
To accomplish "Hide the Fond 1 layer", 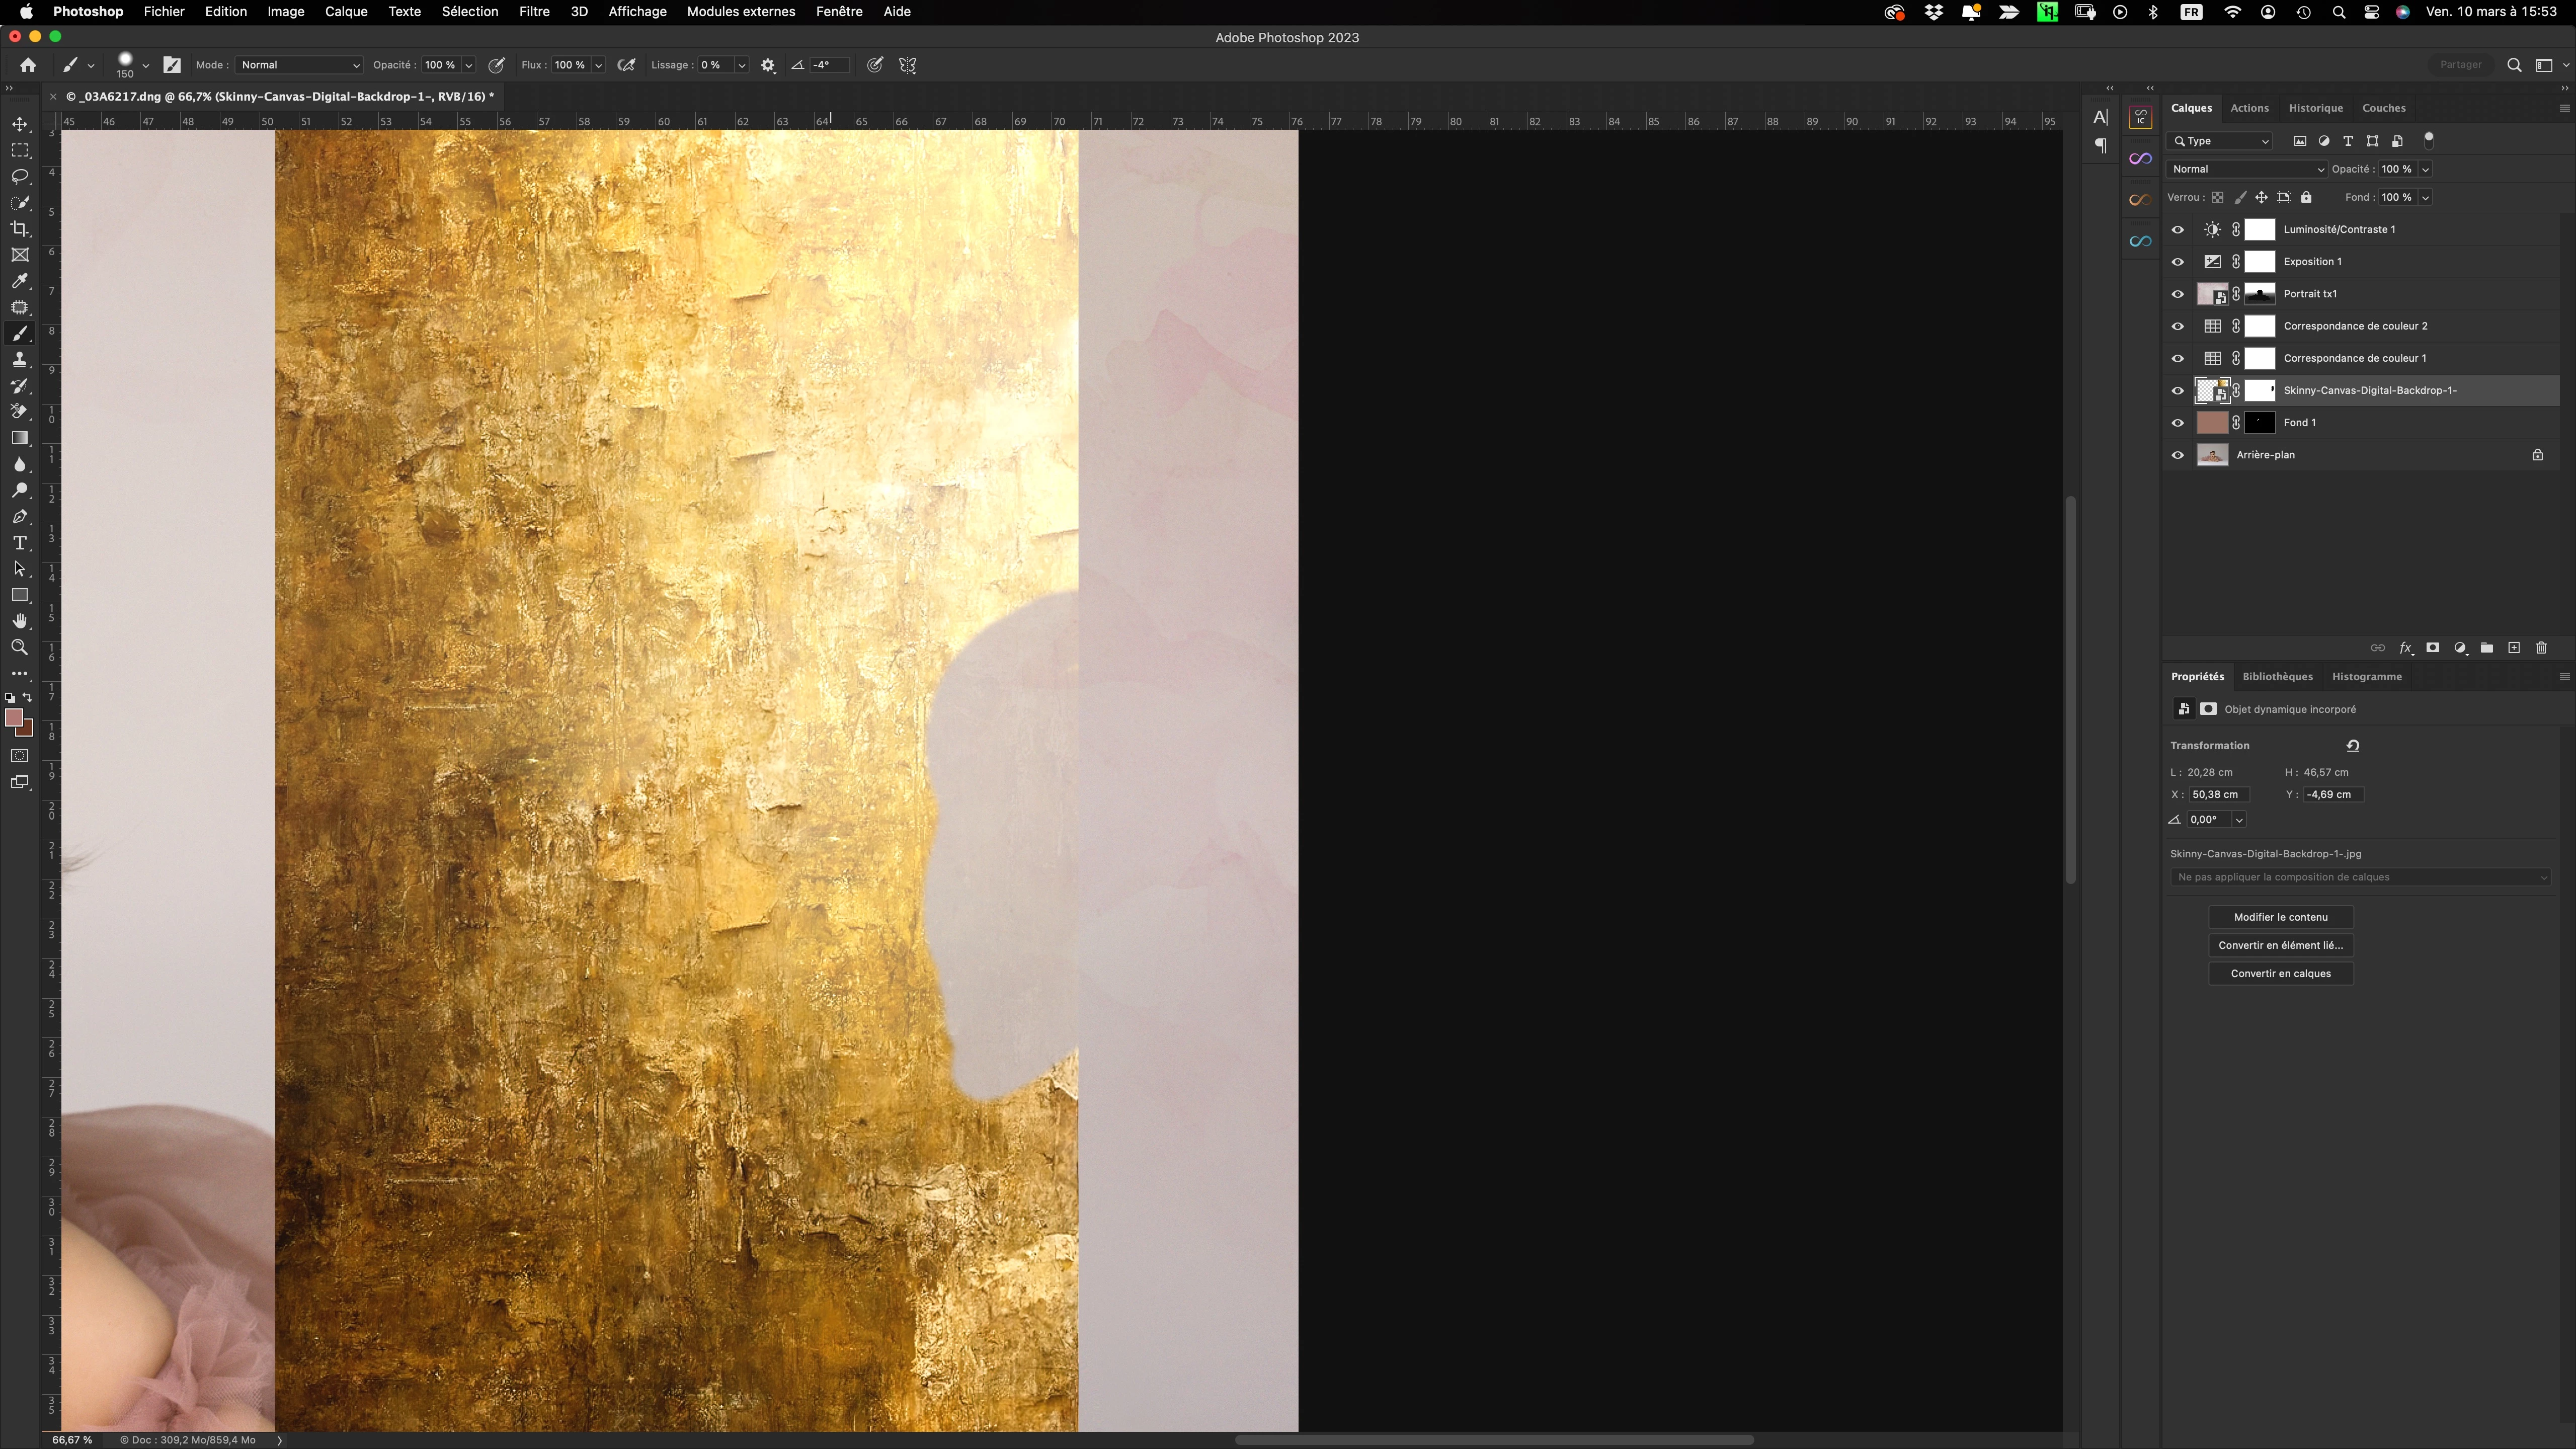I will 2178,423.
